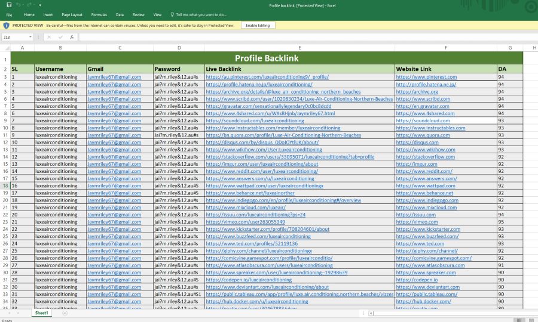Viewport: 538px width, 322px height.
Task: Click the Enable Editing button
Action: 258,25
